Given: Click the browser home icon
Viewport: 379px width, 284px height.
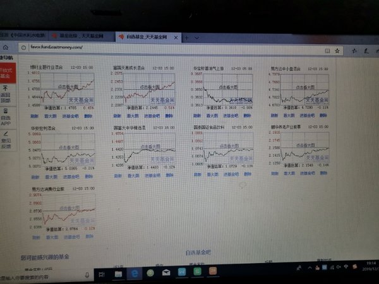Looking at the screenshot, I should coord(5,47).
